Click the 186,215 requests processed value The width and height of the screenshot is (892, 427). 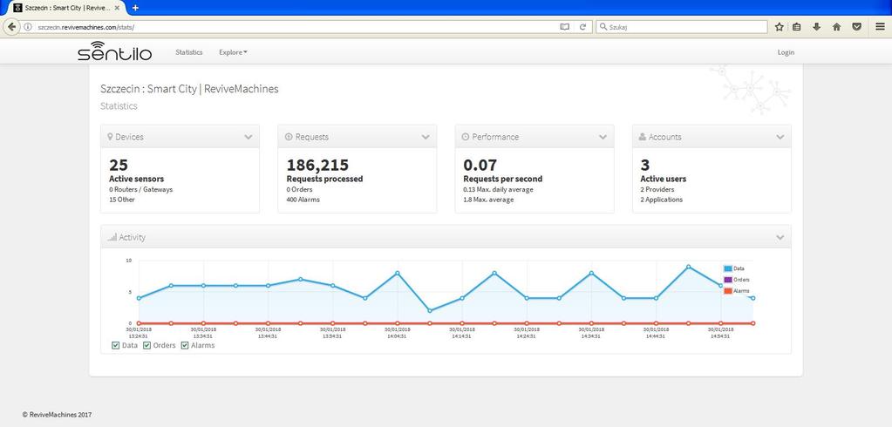317,166
